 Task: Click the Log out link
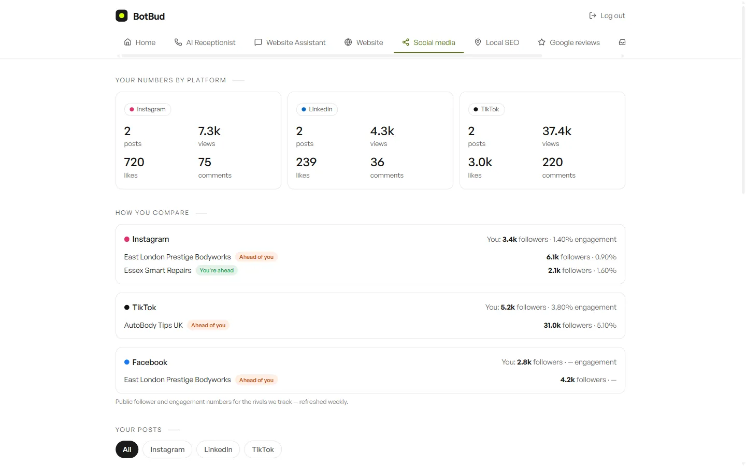(x=607, y=16)
